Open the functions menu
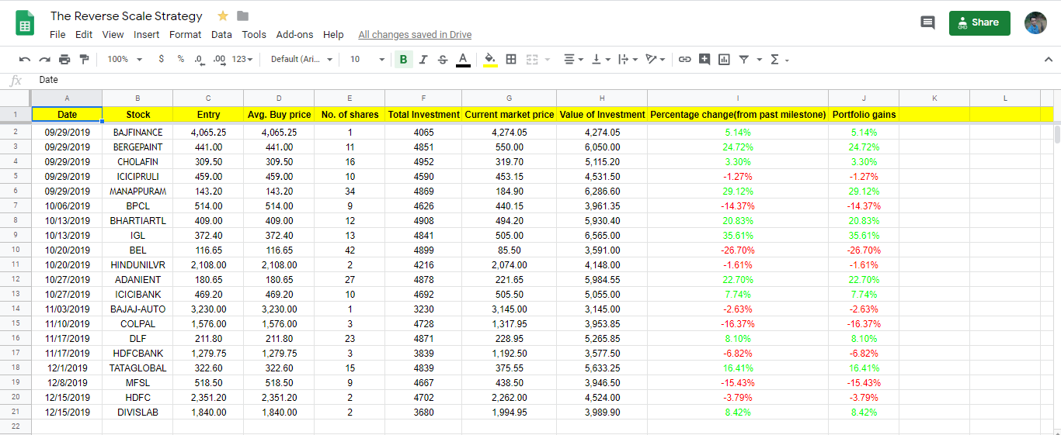Image resolution: width=1061 pixels, height=435 pixels. pyautogui.click(x=779, y=59)
